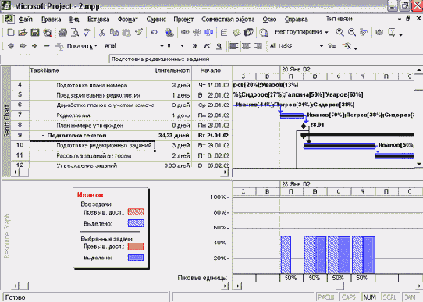
Task: Open the 'Тип связи' help box dropdown
Action: click(x=400, y=19)
